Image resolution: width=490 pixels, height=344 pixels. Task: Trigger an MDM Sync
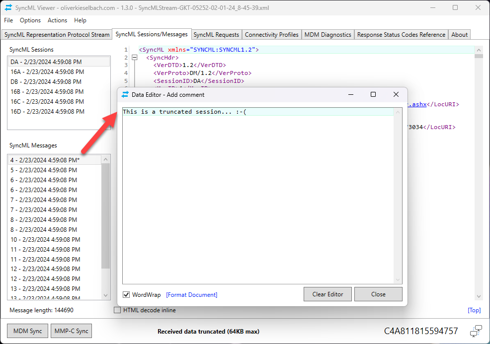tap(27, 331)
